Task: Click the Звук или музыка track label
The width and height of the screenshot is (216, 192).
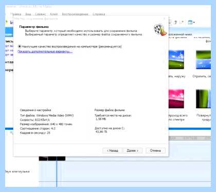Action: [x=17, y=171]
